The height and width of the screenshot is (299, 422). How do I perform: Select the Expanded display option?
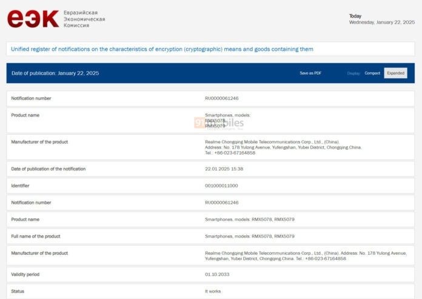pos(395,73)
